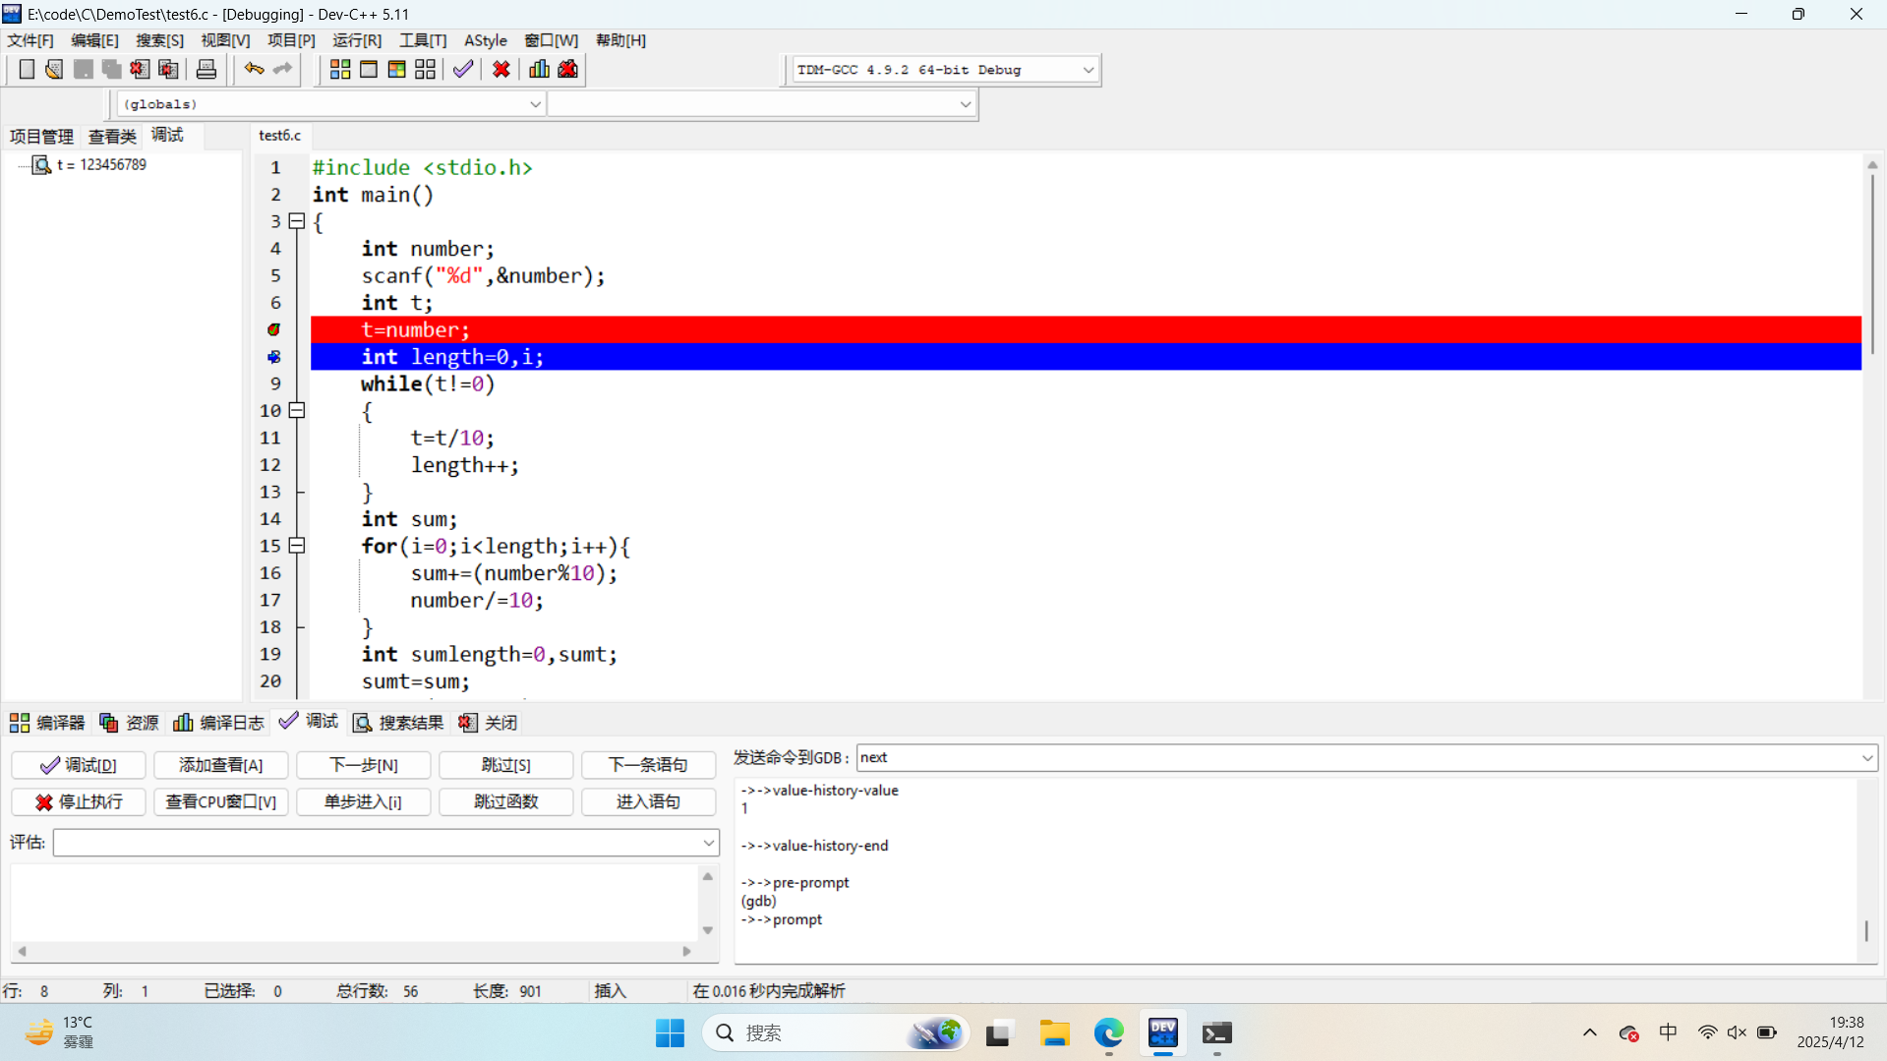Click the red X stop execution icon
This screenshot has width=1887, height=1061.
tap(501, 69)
